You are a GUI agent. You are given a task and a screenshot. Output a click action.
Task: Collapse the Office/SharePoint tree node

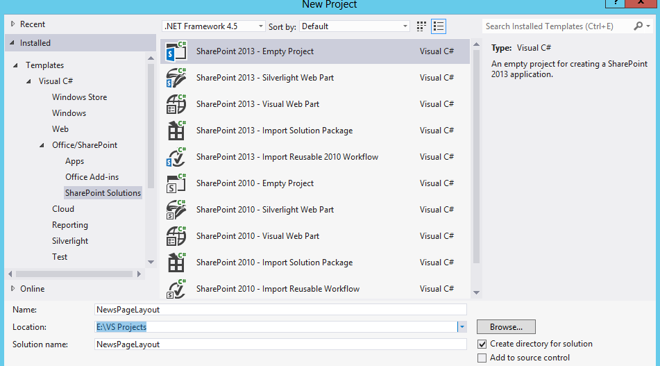click(x=42, y=145)
